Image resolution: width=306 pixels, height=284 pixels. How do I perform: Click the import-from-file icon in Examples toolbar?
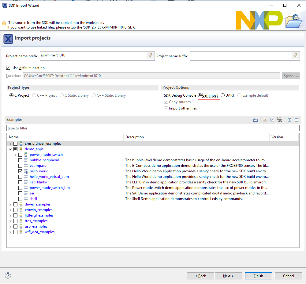[256, 120]
